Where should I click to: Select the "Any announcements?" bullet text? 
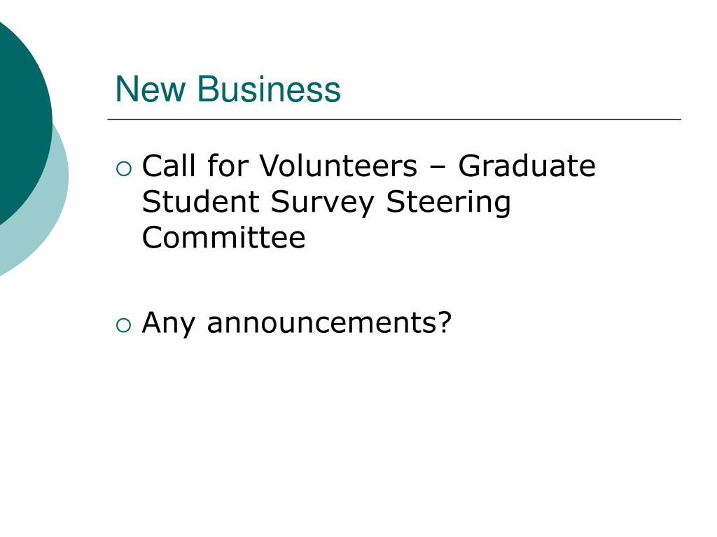(x=297, y=324)
